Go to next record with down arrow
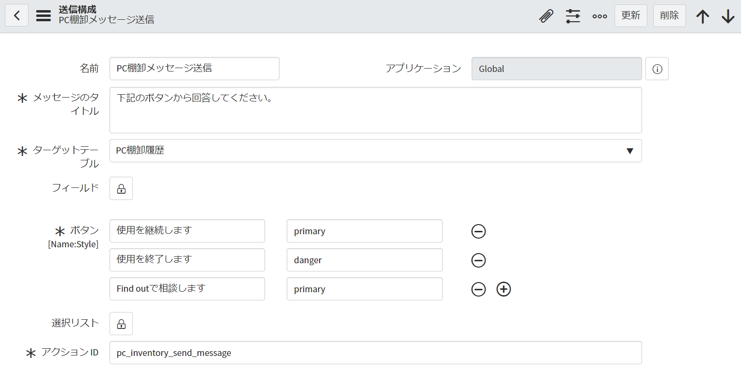This screenshot has height=369, width=741. click(x=728, y=16)
